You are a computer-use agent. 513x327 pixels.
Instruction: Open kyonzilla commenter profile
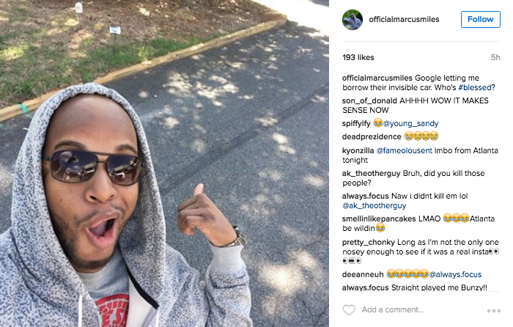coord(358,150)
